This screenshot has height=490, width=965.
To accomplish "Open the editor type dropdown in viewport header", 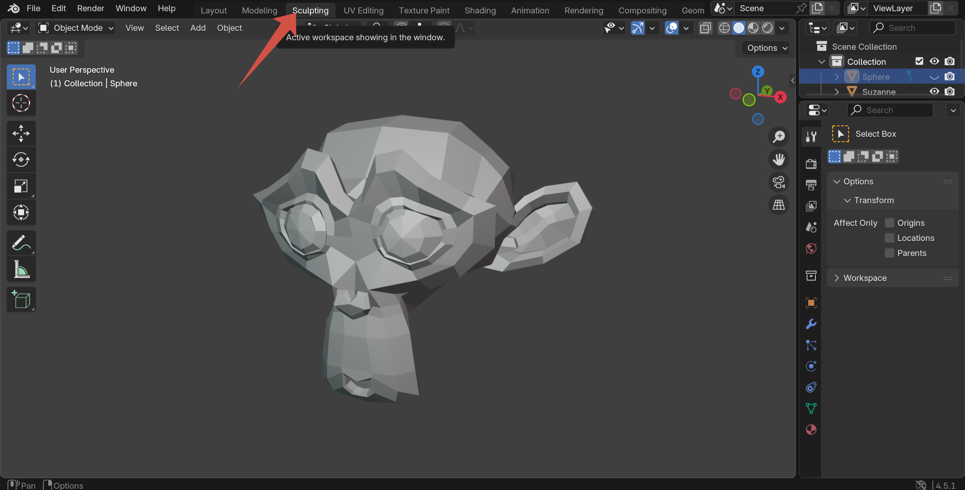I will coord(19,28).
